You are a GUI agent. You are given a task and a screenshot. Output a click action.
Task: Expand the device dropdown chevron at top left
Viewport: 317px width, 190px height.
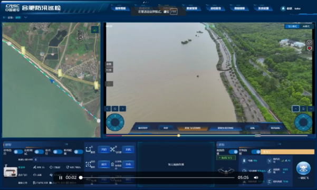26,17
